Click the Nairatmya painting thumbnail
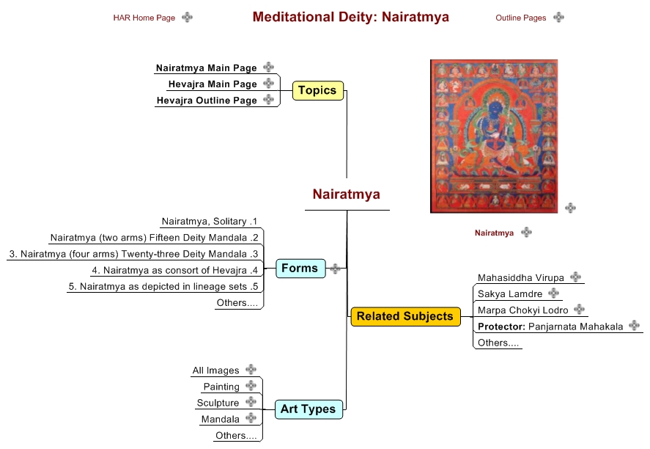The height and width of the screenshot is (449, 650). [494, 136]
